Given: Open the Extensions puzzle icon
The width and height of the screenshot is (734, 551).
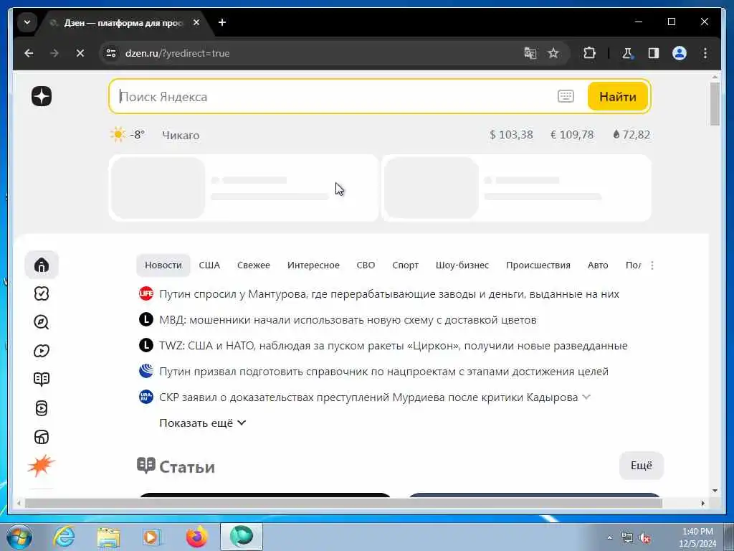Looking at the screenshot, I should coord(589,53).
